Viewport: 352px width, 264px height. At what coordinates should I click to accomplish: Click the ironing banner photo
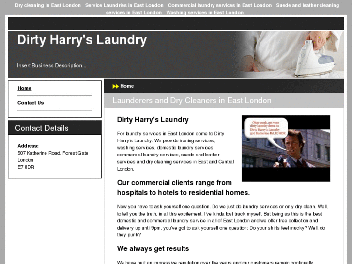coord(291,54)
